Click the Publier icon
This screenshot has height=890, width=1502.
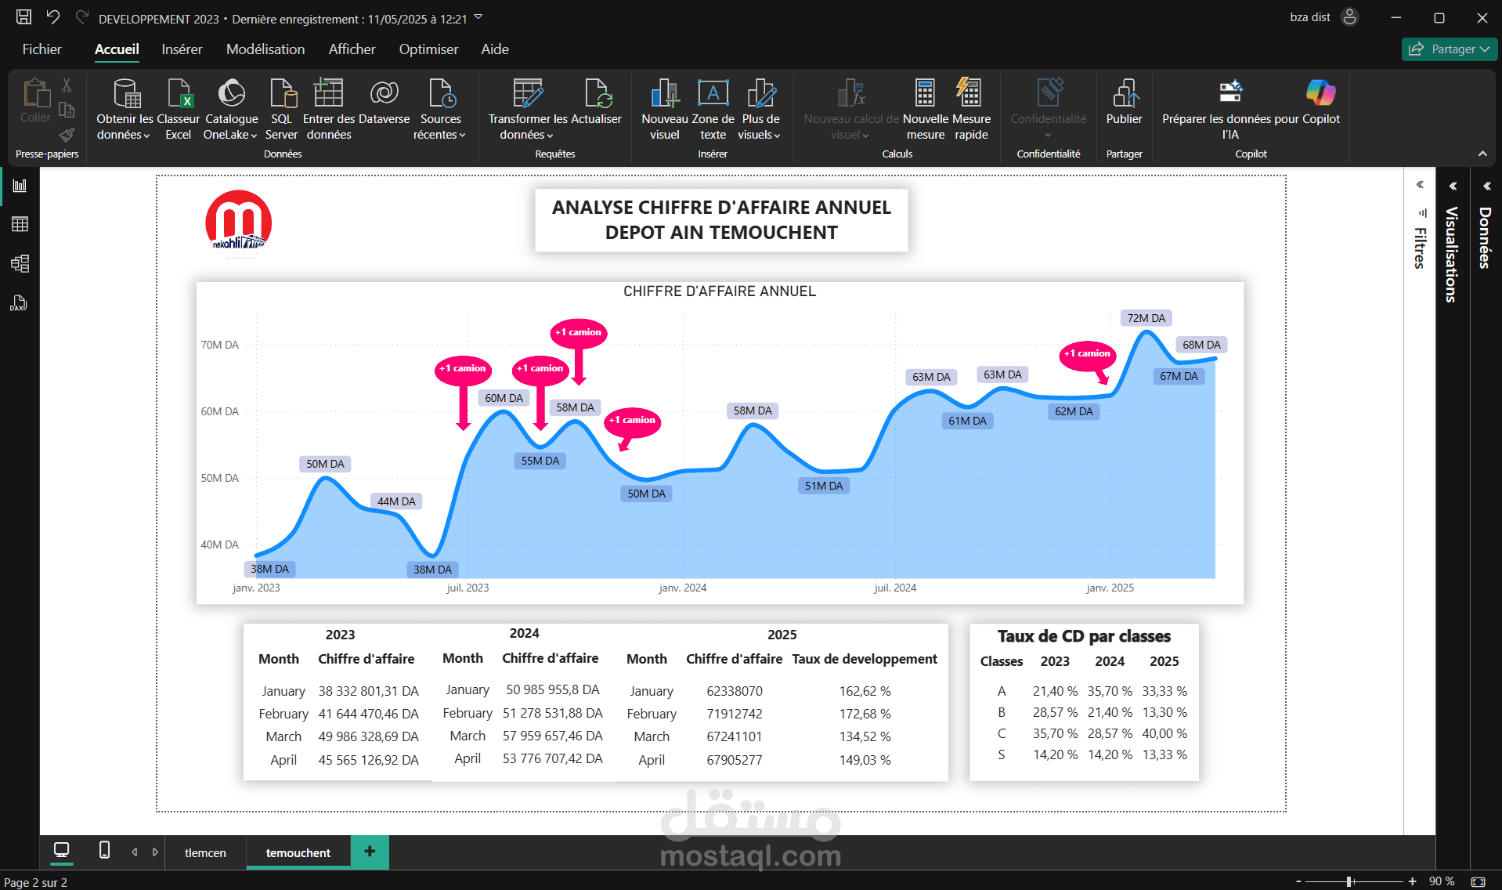coord(1125,93)
